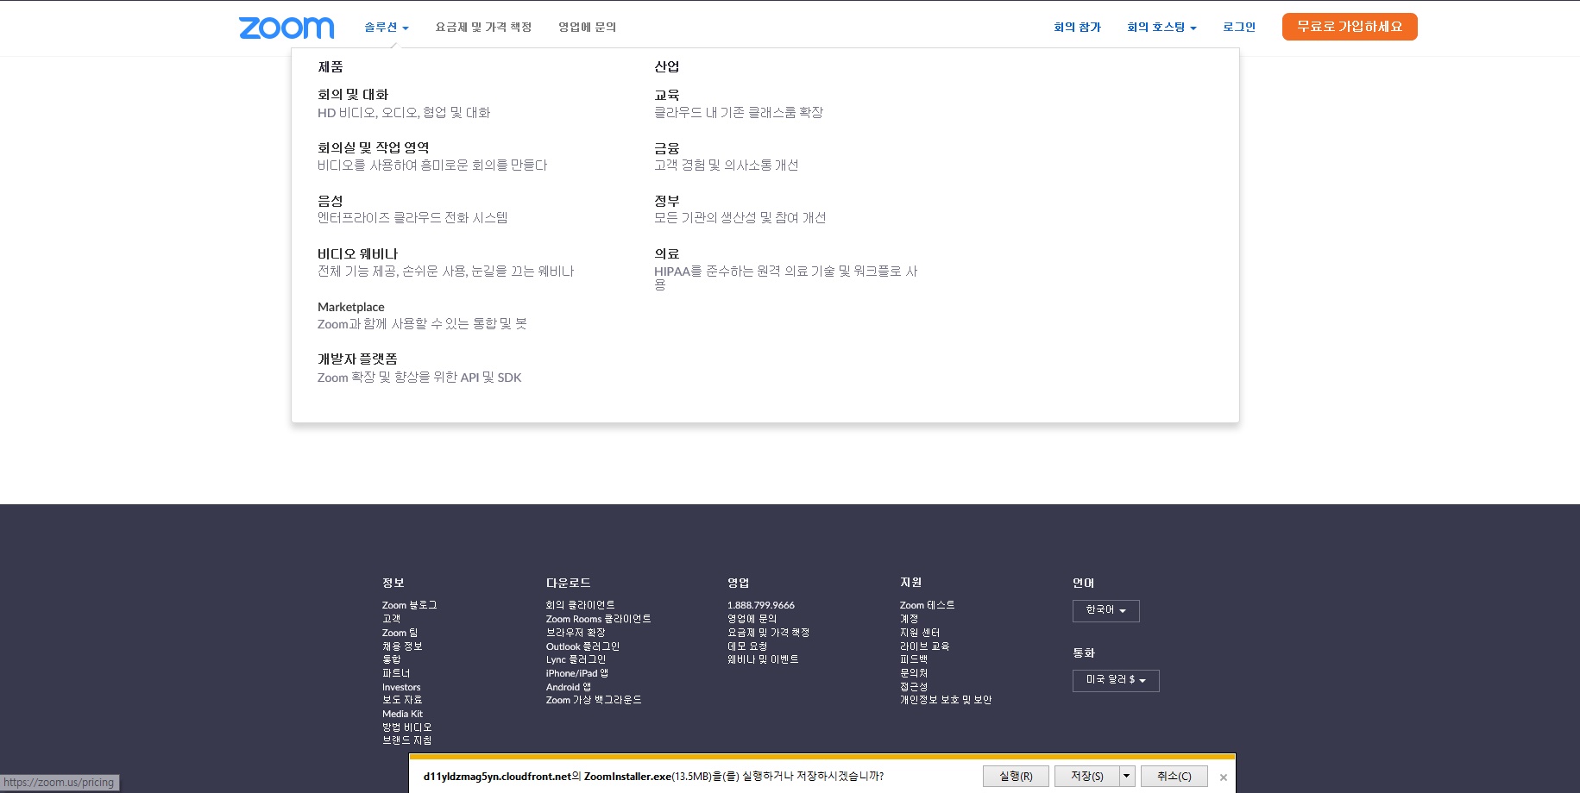The height and width of the screenshot is (793, 1580).
Task: Click phone number 1.888.799.9666
Action: pos(760,605)
